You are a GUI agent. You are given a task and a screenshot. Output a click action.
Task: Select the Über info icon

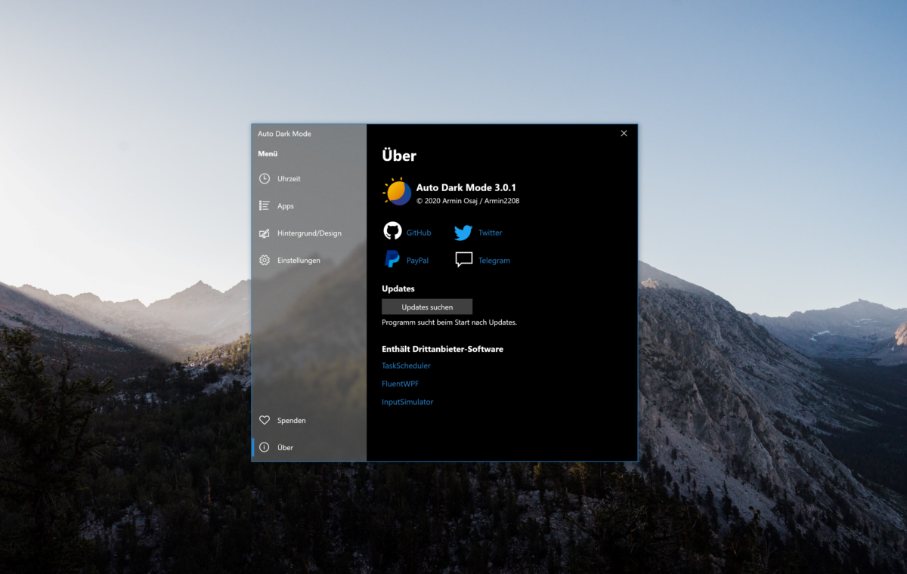point(265,447)
